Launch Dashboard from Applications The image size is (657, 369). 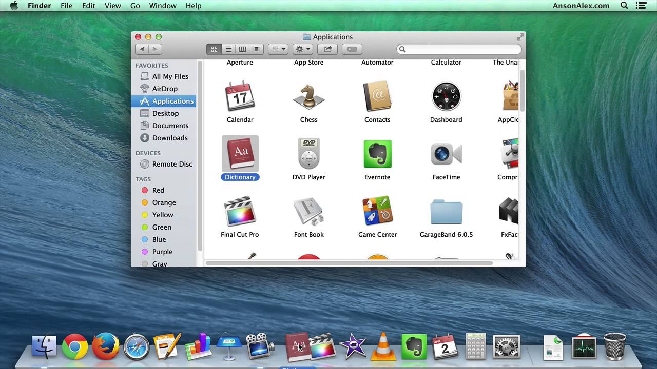tap(446, 96)
